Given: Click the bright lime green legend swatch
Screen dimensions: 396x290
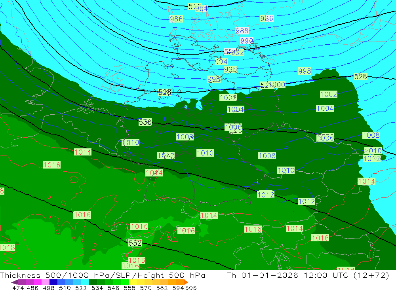Looking at the screenshot, I should coord(125,282).
